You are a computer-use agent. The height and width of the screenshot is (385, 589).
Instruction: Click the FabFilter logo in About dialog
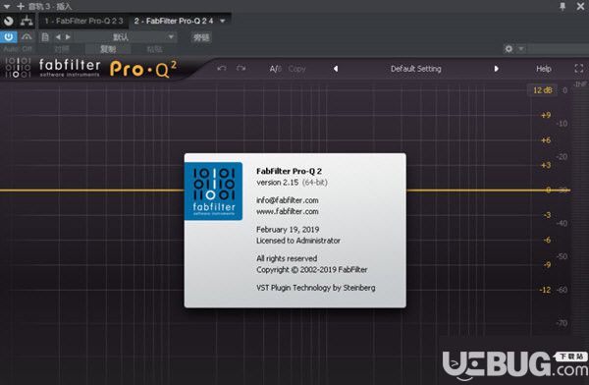pyautogui.click(x=213, y=191)
